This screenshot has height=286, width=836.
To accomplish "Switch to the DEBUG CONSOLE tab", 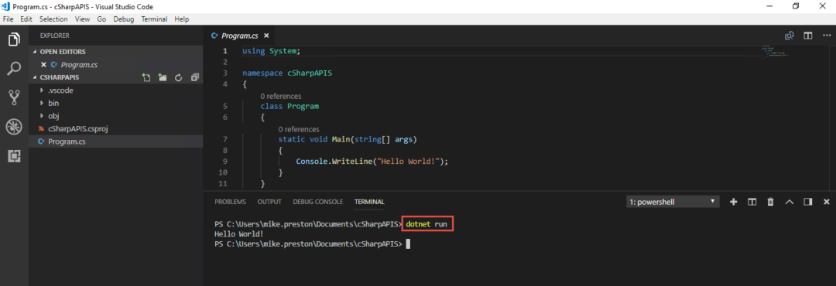I will (x=318, y=202).
